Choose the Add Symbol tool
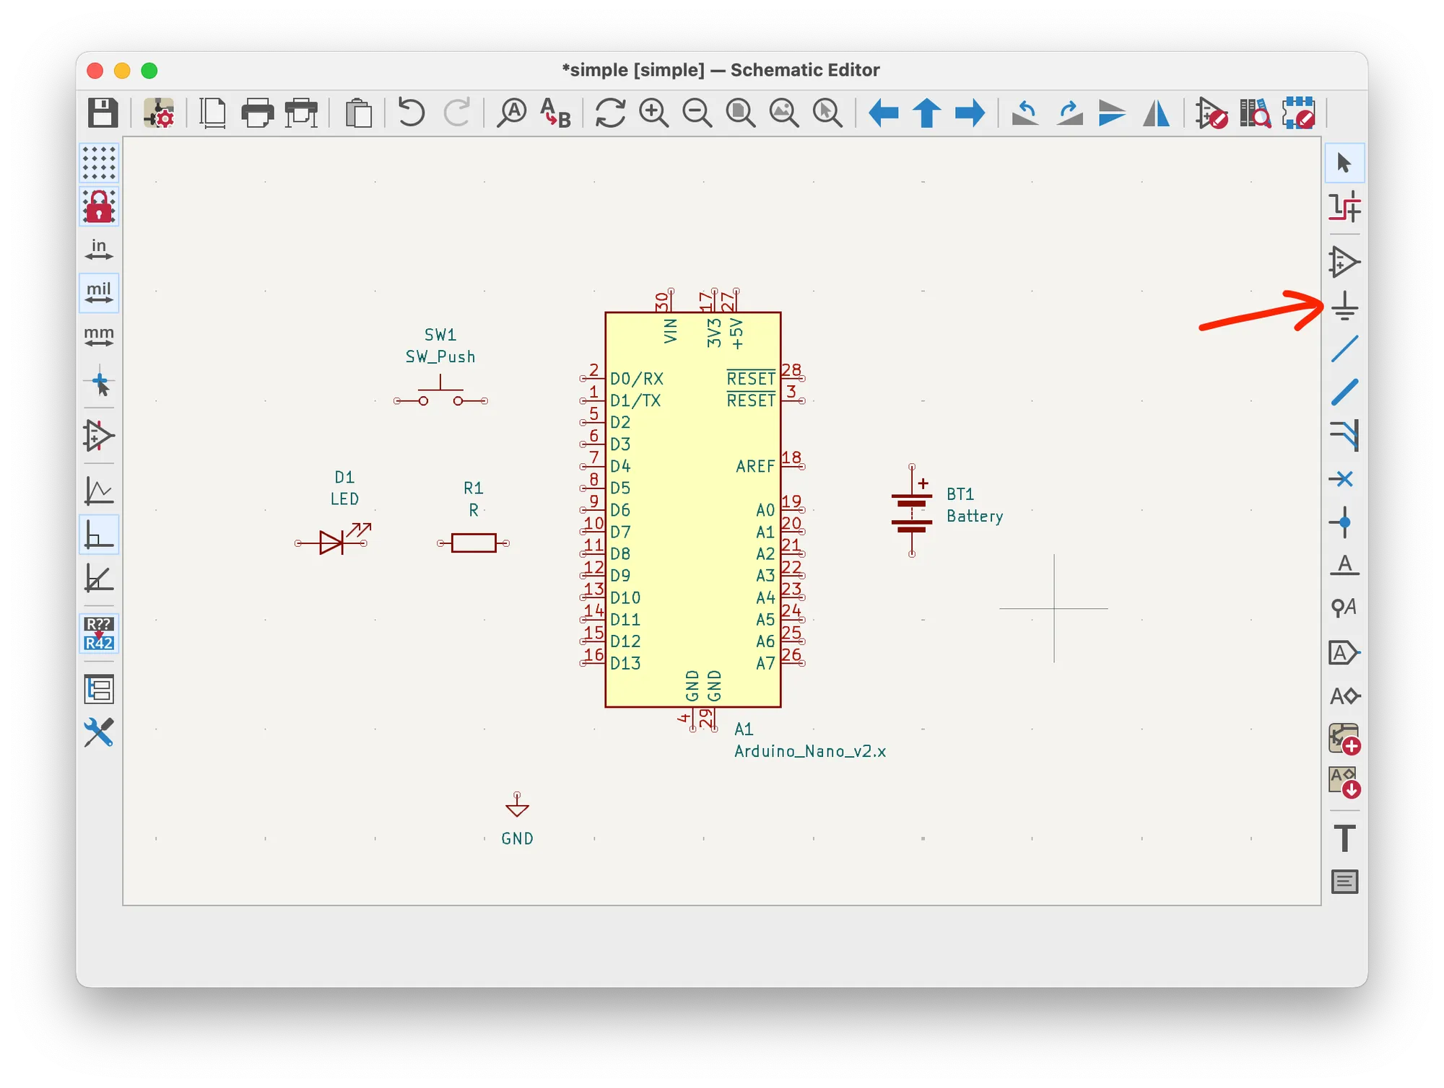 tap(1344, 262)
